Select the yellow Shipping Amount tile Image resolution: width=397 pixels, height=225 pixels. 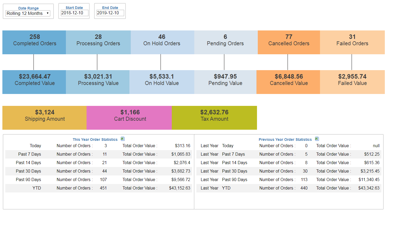44,118
